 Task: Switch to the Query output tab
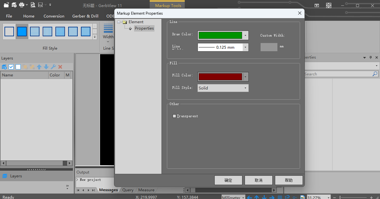[x=128, y=190]
